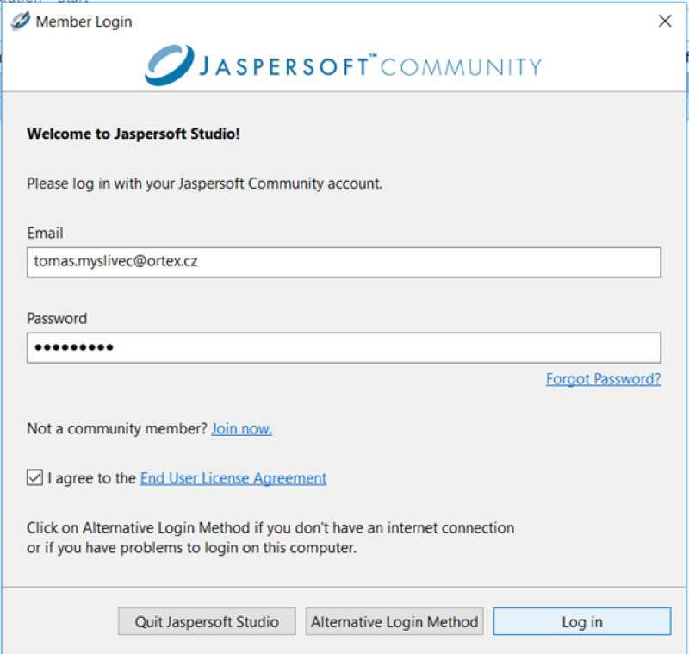Click into the Password input field
The width and height of the screenshot is (689, 654).
coord(344,348)
